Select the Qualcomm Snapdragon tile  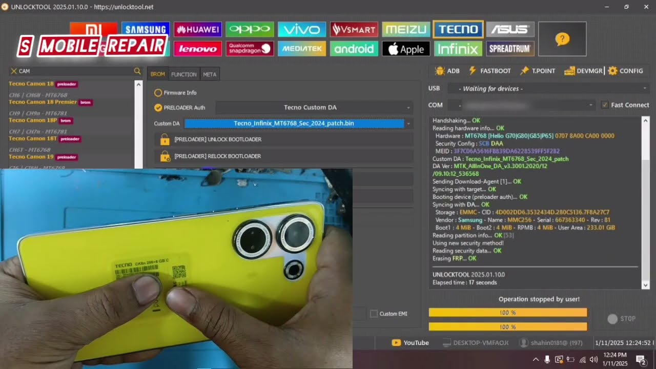250,49
